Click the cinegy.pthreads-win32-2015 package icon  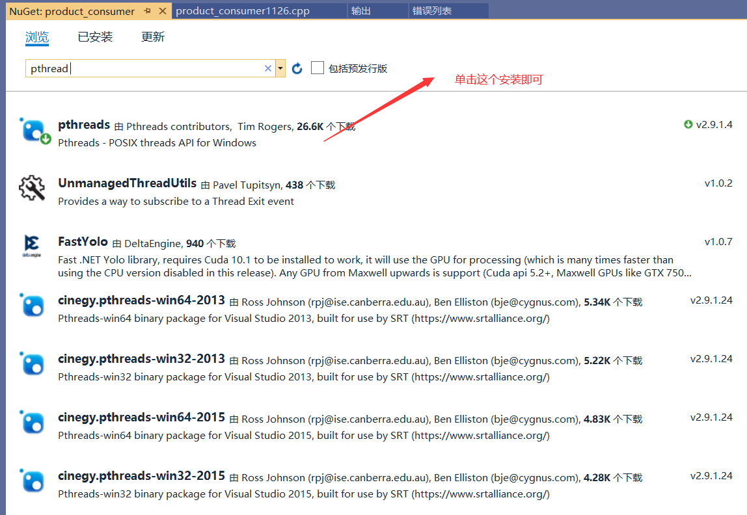point(32,481)
